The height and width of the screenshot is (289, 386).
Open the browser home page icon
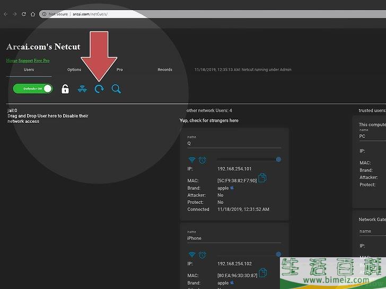click(33, 14)
